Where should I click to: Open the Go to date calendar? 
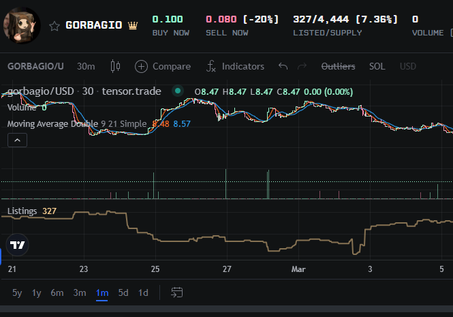click(177, 292)
